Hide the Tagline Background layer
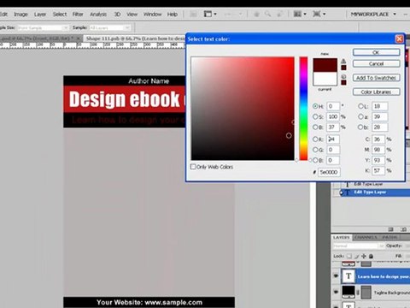 [336, 292]
